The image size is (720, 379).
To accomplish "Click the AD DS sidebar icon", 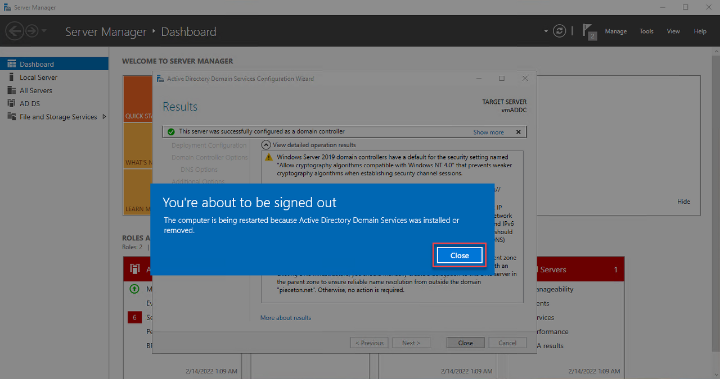I will (11, 103).
